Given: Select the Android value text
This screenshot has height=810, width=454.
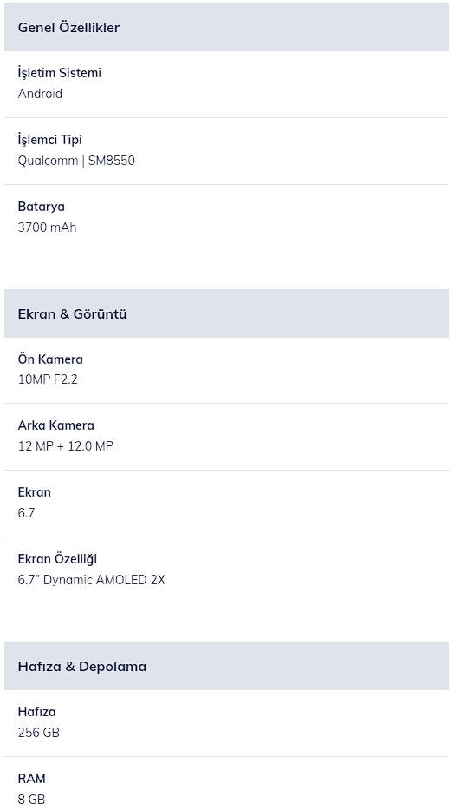Looking at the screenshot, I should 40,94.
